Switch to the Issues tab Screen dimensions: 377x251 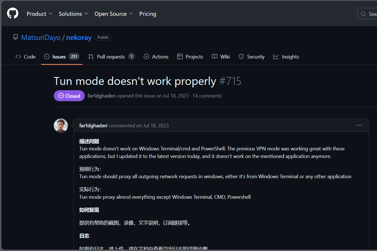(62, 57)
